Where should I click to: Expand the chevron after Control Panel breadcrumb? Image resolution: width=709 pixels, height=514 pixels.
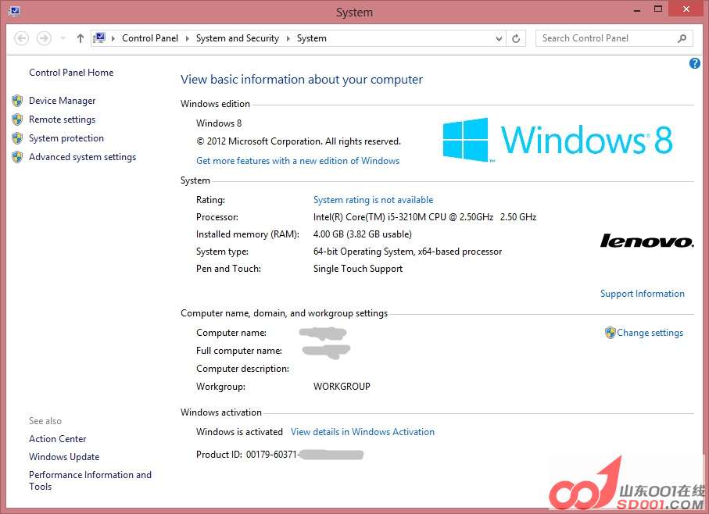[188, 38]
